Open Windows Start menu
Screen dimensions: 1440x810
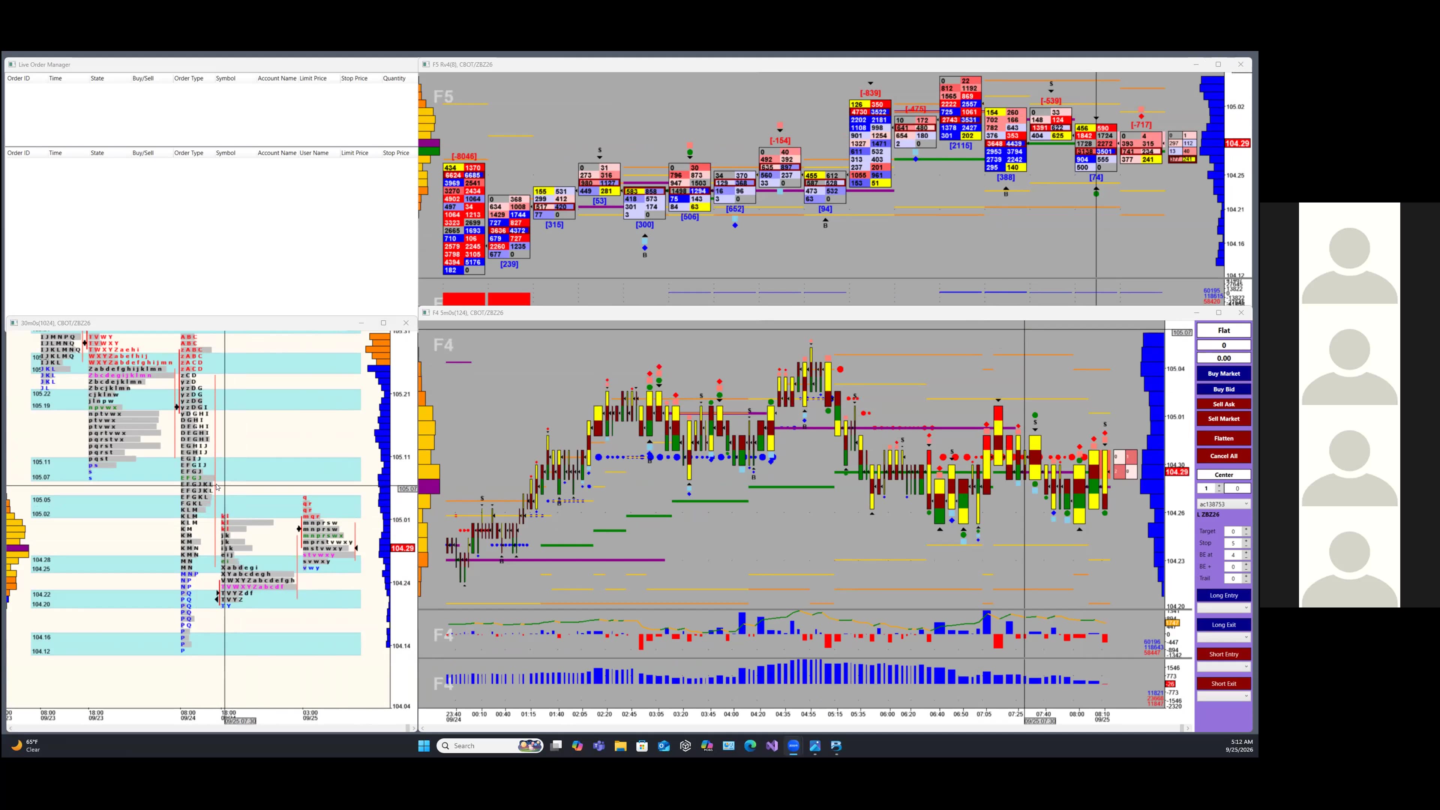tap(424, 746)
